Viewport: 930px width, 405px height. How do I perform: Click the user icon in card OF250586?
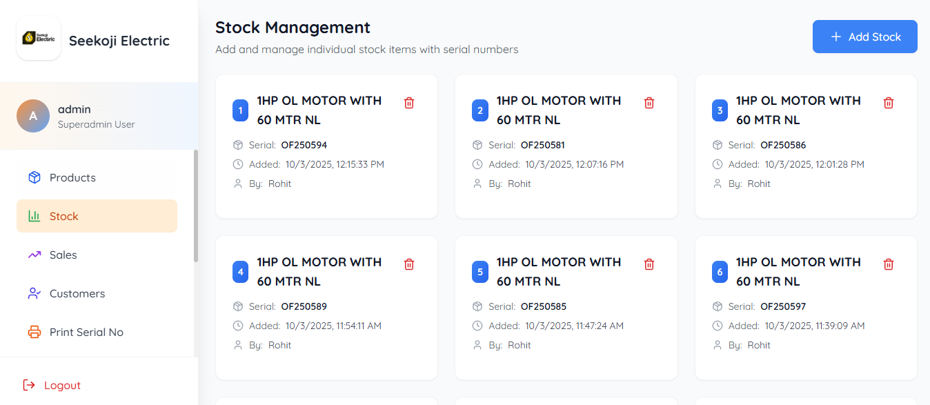click(x=718, y=184)
